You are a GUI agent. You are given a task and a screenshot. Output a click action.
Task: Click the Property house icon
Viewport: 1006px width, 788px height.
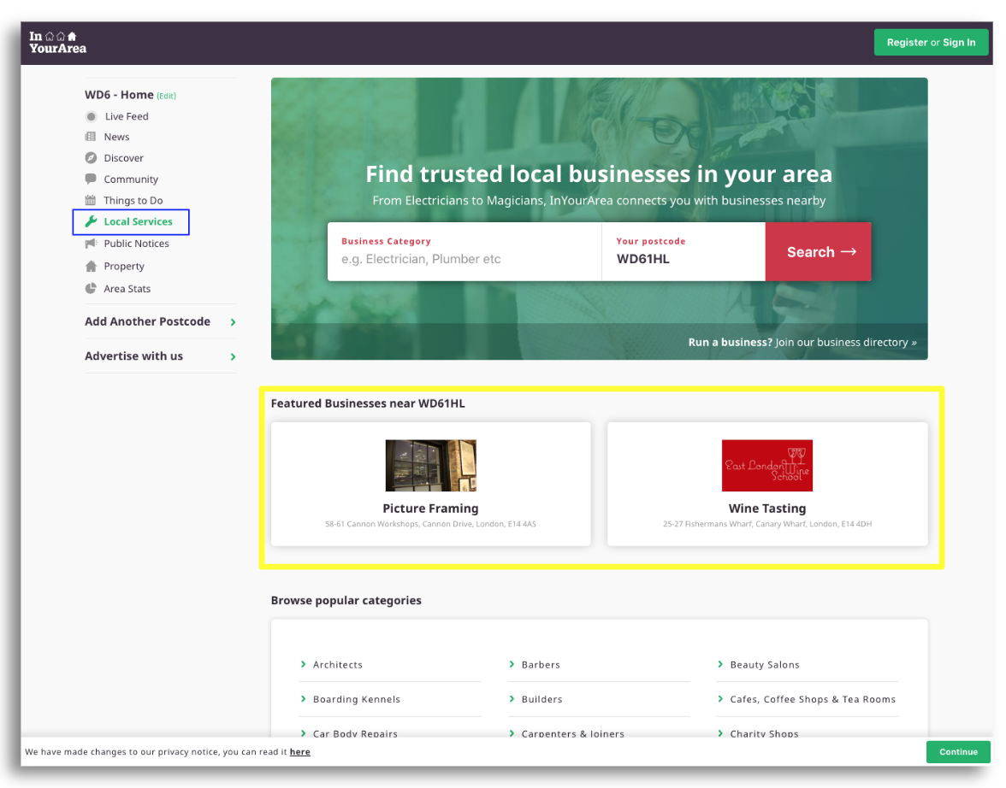[x=91, y=266]
